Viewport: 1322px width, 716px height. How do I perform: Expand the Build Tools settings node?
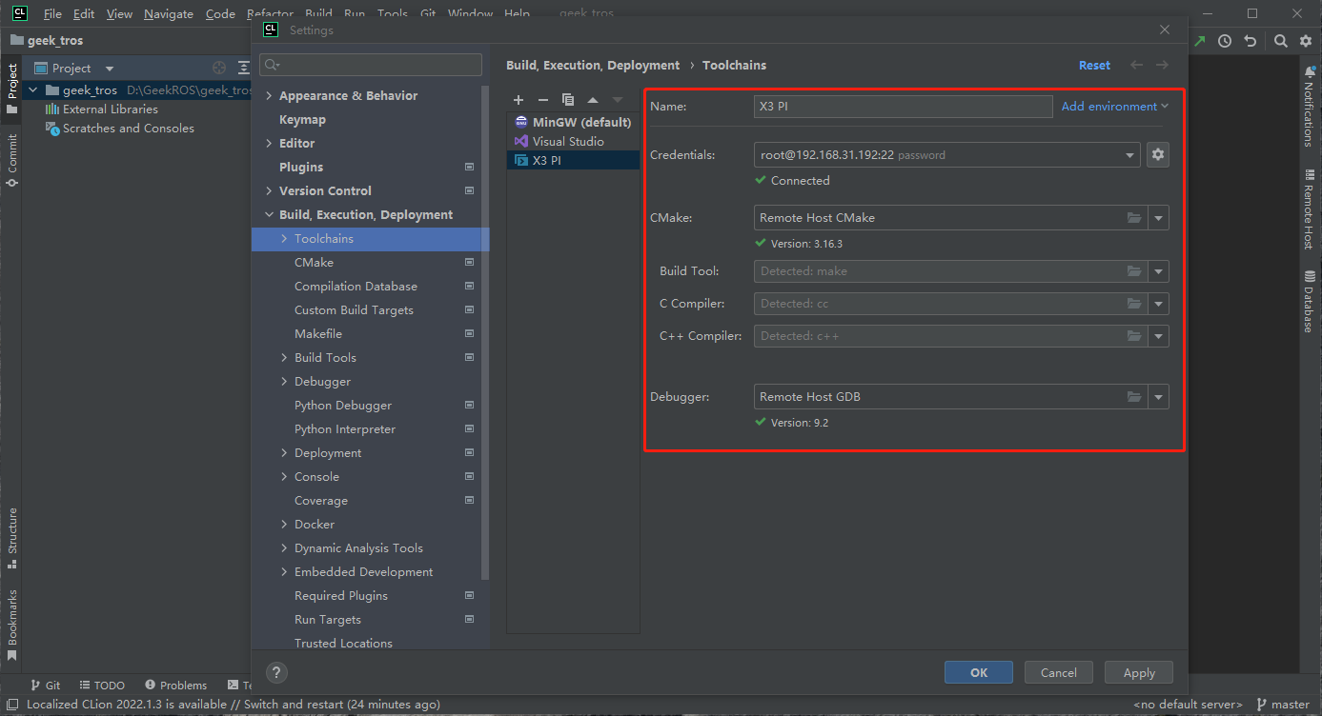coord(284,358)
